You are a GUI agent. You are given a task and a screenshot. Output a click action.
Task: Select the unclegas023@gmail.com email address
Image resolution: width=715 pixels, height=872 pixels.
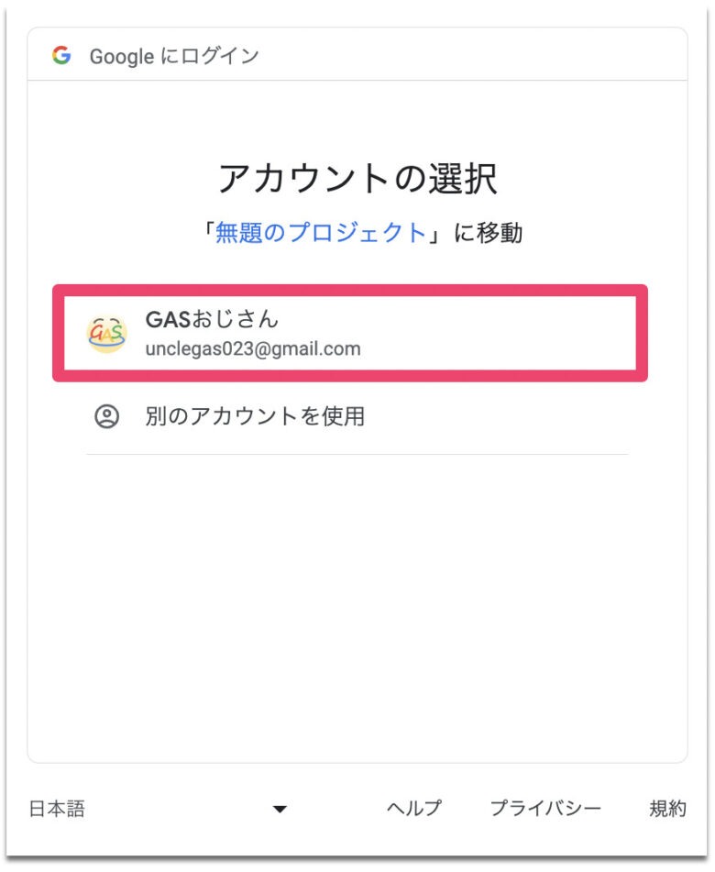coord(253,348)
